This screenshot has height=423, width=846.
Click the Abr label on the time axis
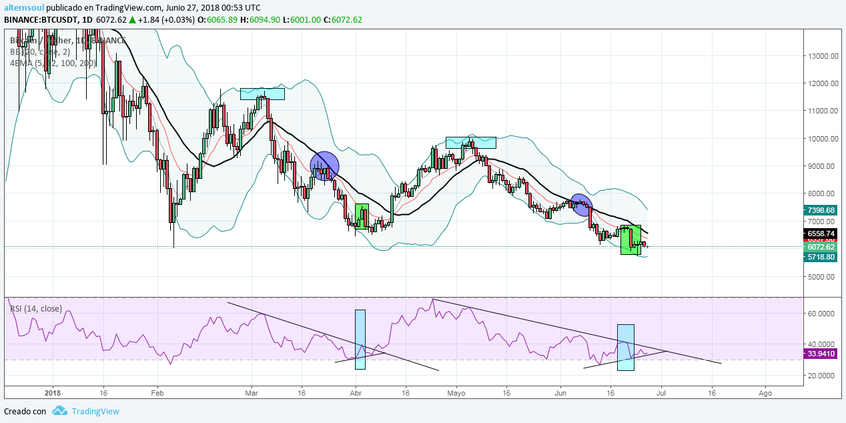(356, 394)
